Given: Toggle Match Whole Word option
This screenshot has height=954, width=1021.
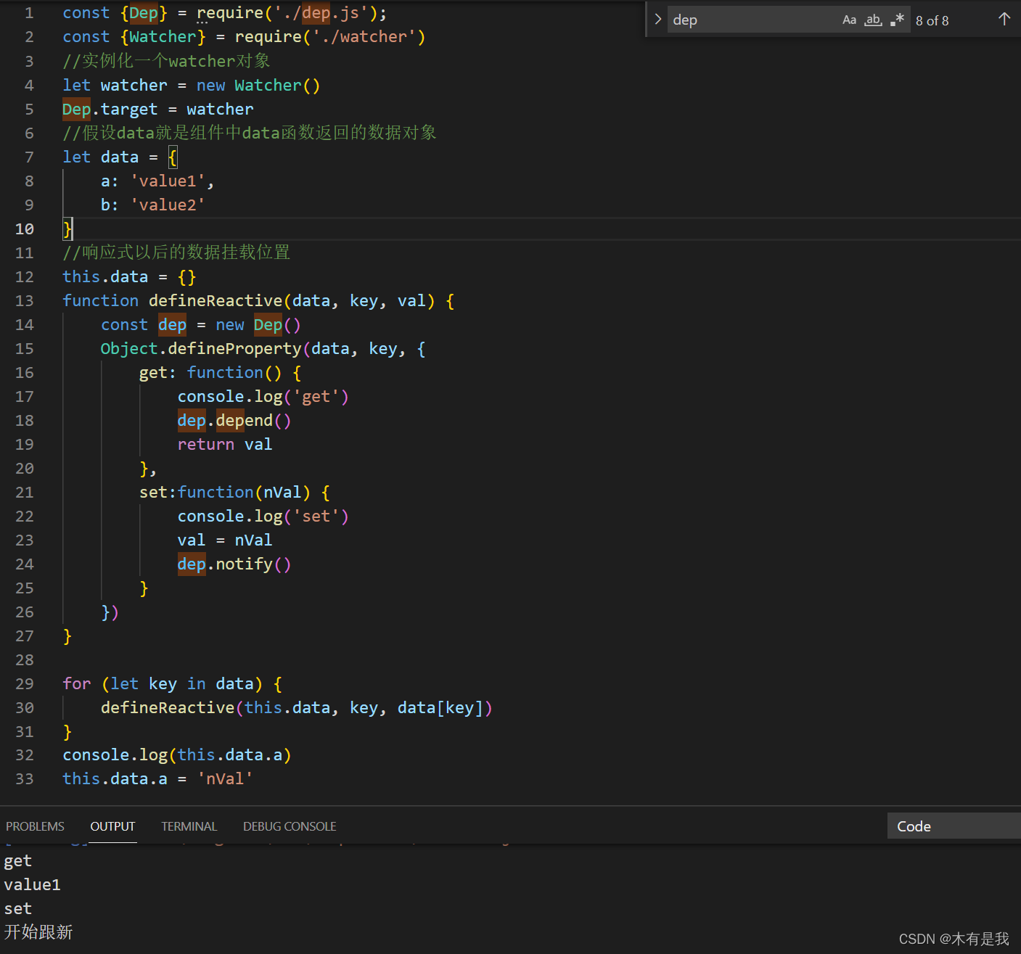Looking at the screenshot, I should pos(873,20).
